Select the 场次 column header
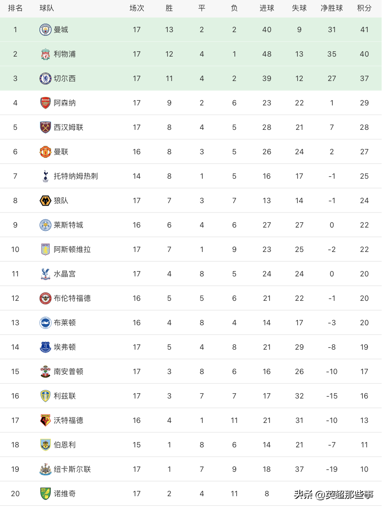The image size is (382, 508). tap(137, 8)
